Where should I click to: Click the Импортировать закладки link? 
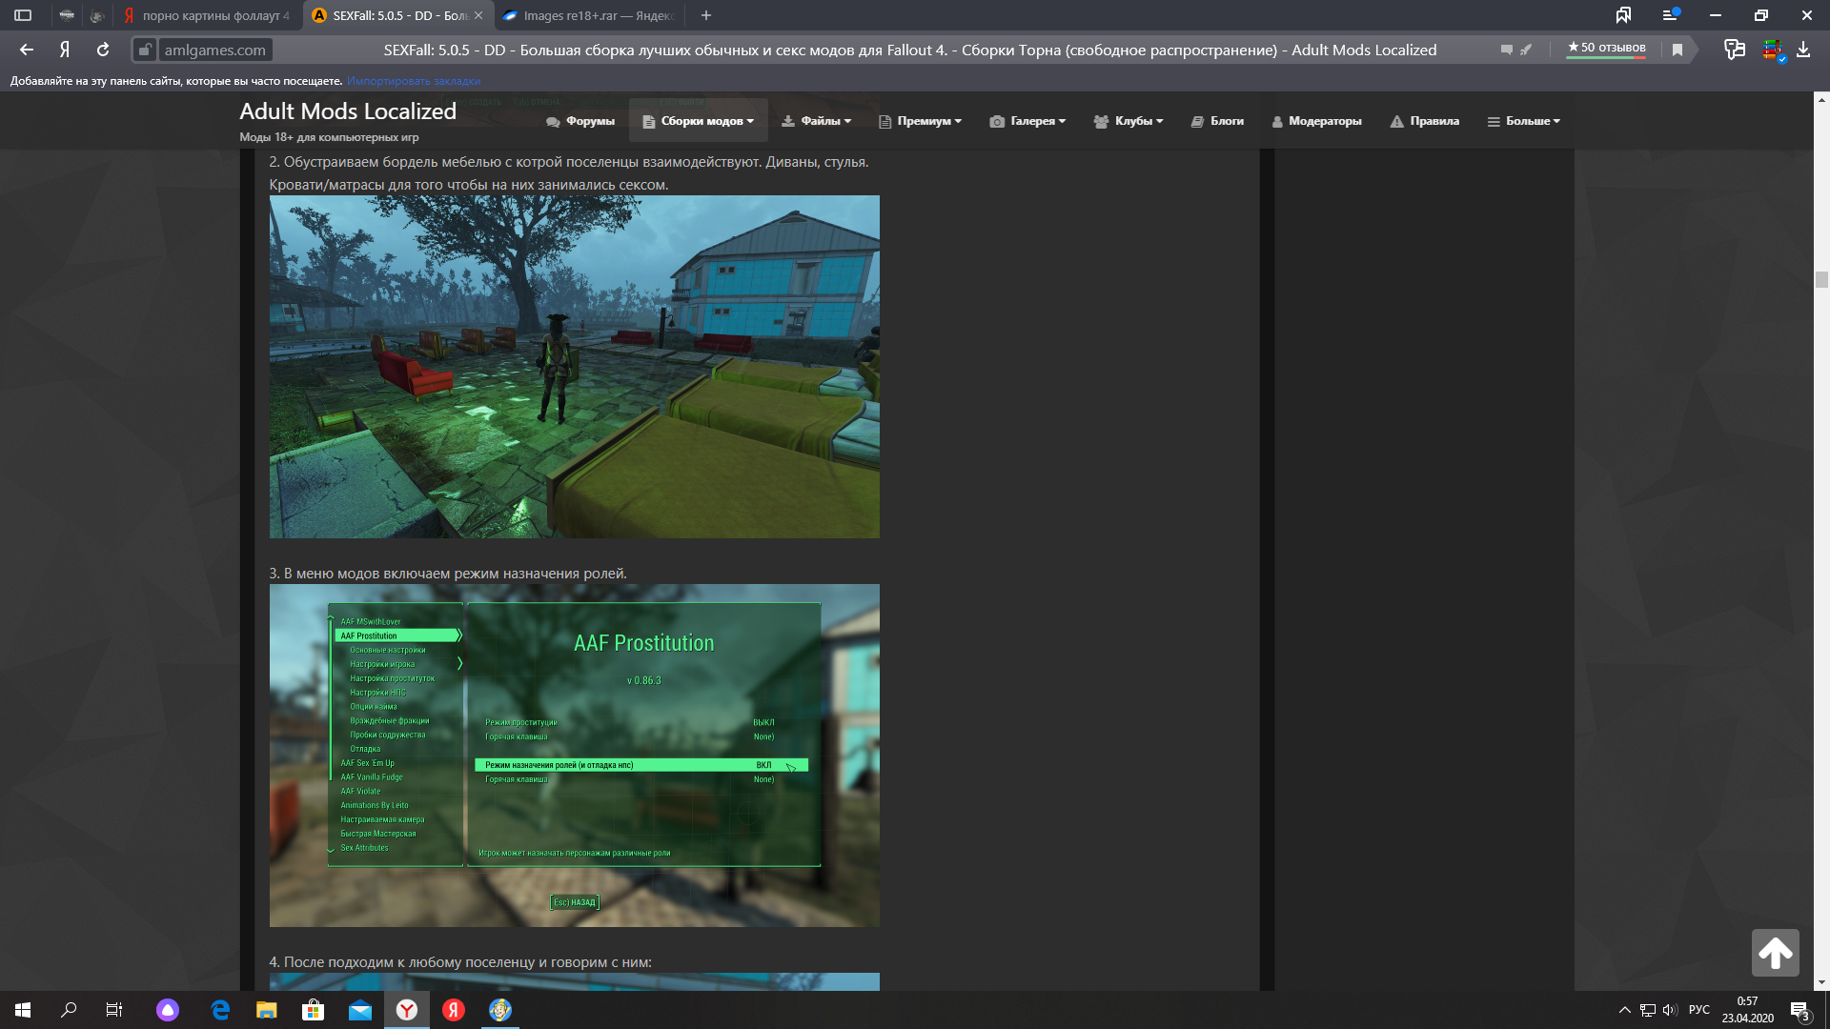pos(414,81)
